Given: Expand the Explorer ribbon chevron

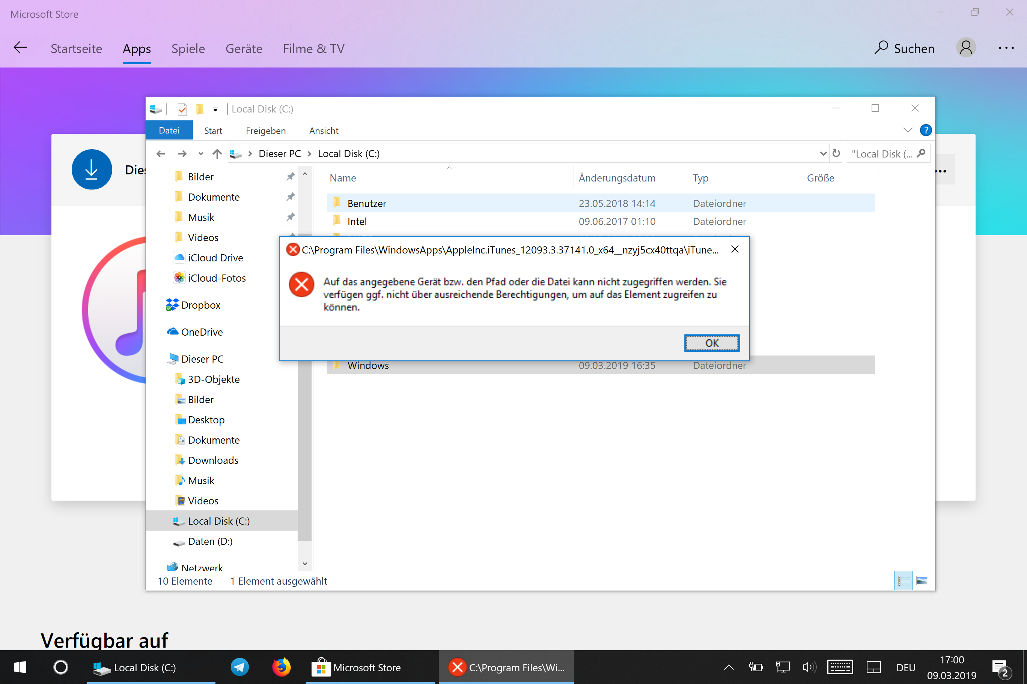Looking at the screenshot, I should click(x=907, y=130).
